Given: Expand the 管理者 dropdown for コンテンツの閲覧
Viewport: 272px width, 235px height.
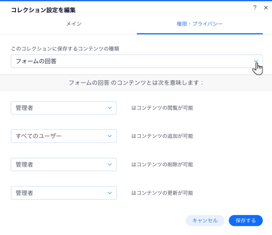Looking at the screenshot, I should click(x=63, y=108).
